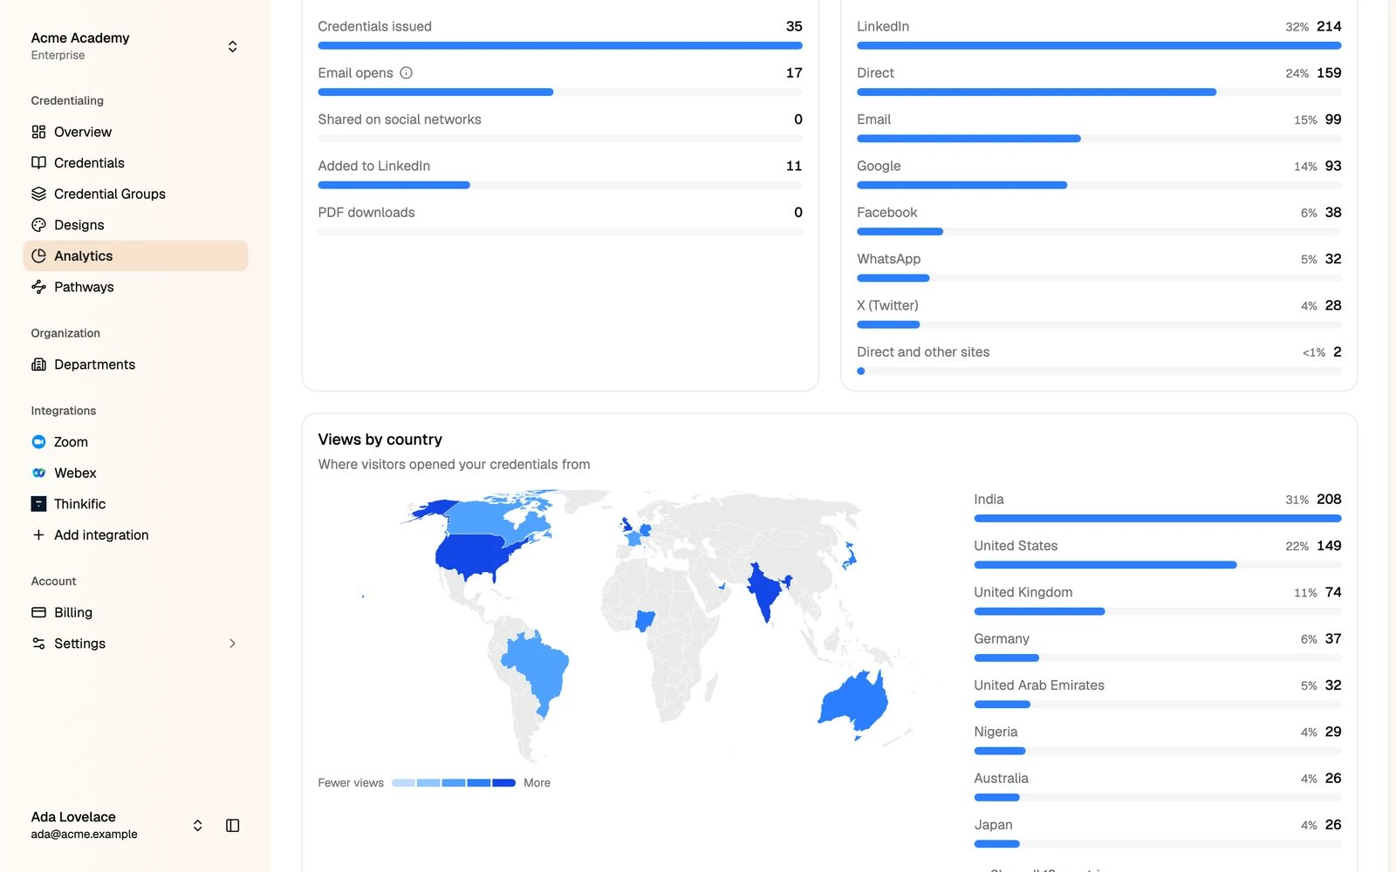
Task: Click the 'PDF downloads' label
Action: 366,213
